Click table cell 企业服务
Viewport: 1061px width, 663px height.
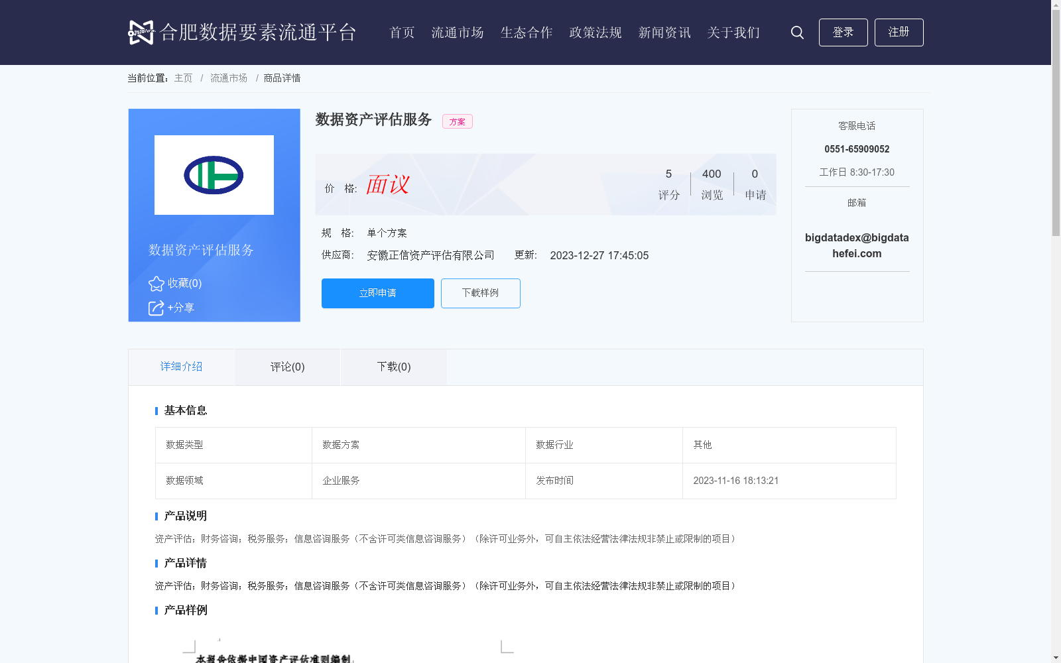(418, 481)
